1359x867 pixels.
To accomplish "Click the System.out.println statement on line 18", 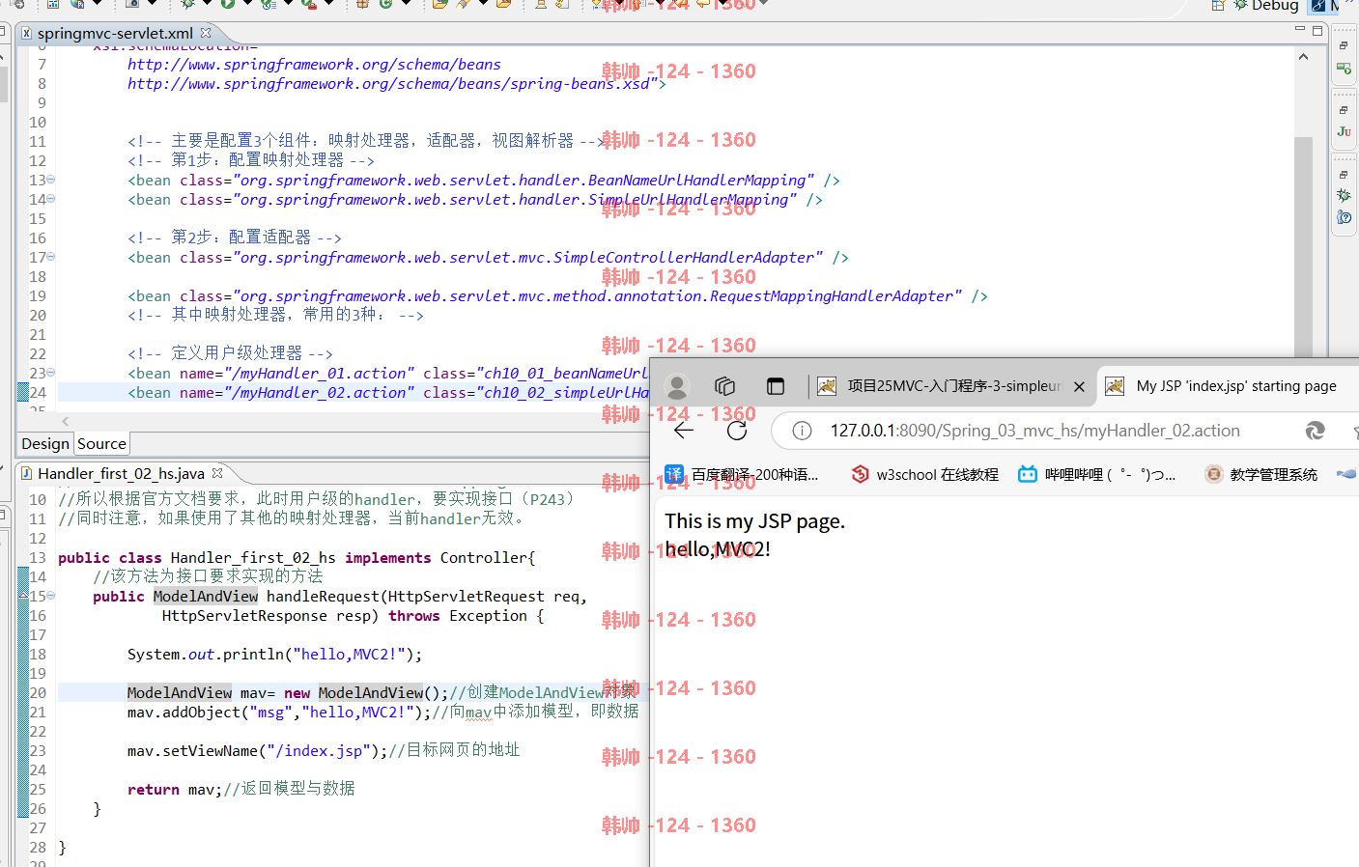I will (275, 655).
